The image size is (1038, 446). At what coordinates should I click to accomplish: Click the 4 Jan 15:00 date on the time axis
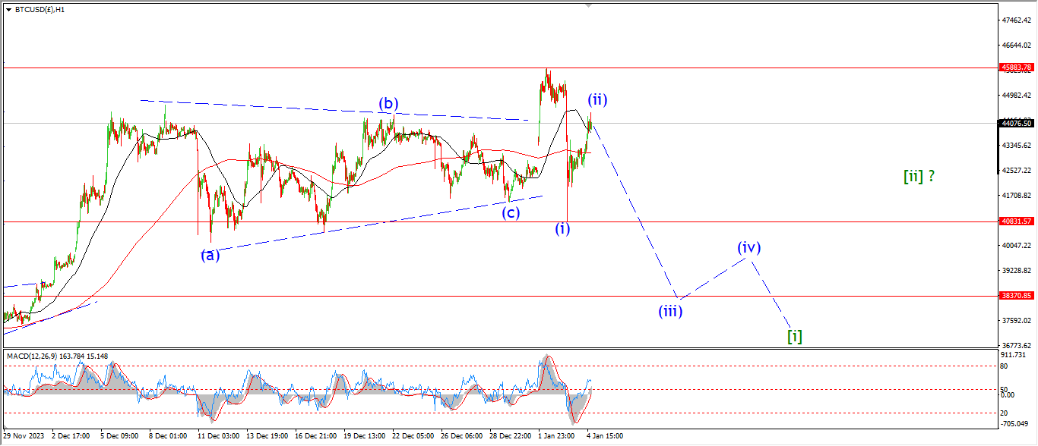604,436
